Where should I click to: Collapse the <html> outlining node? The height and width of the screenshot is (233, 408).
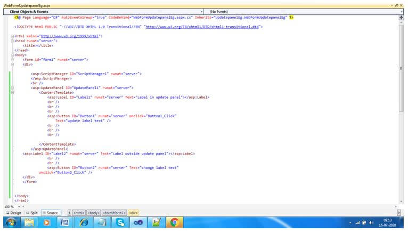pos(12,36)
